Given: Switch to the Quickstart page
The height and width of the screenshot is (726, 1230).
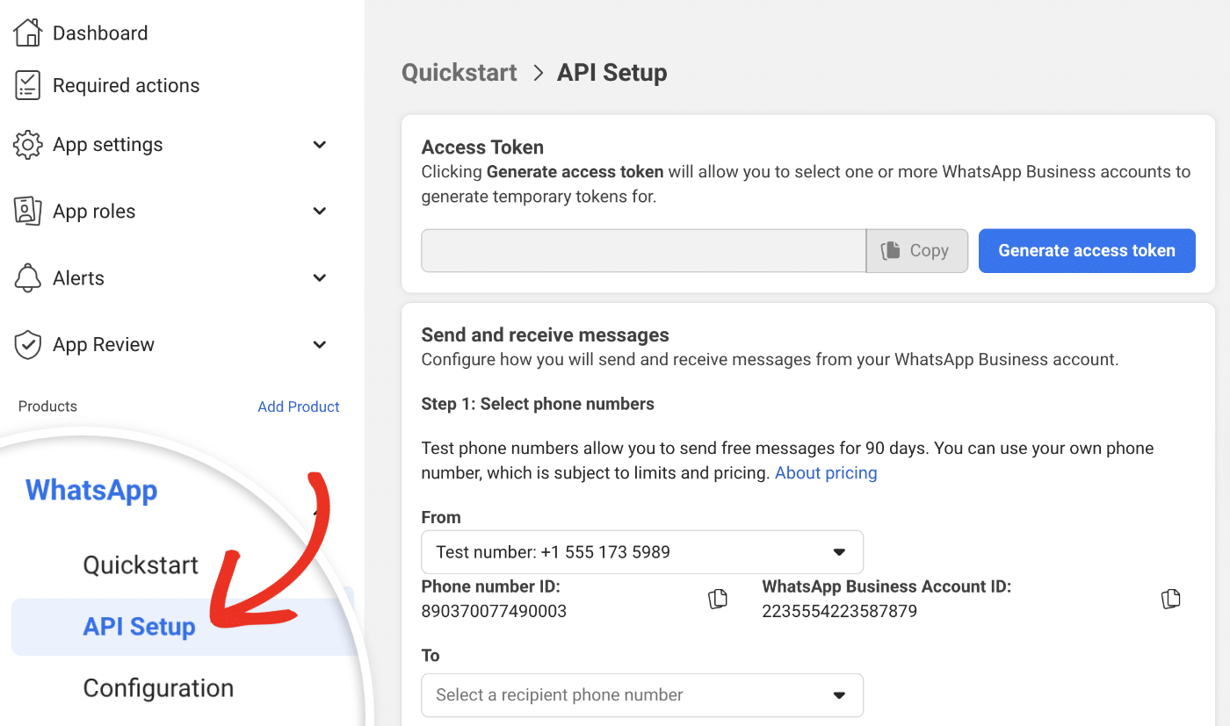Looking at the screenshot, I should (x=141, y=564).
